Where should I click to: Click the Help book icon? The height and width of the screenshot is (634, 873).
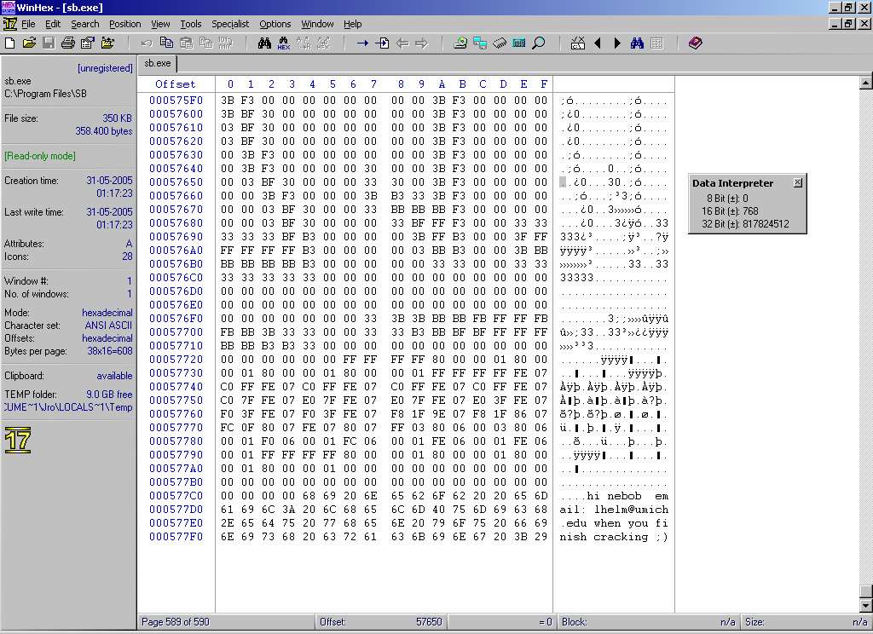tap(696, 43)
